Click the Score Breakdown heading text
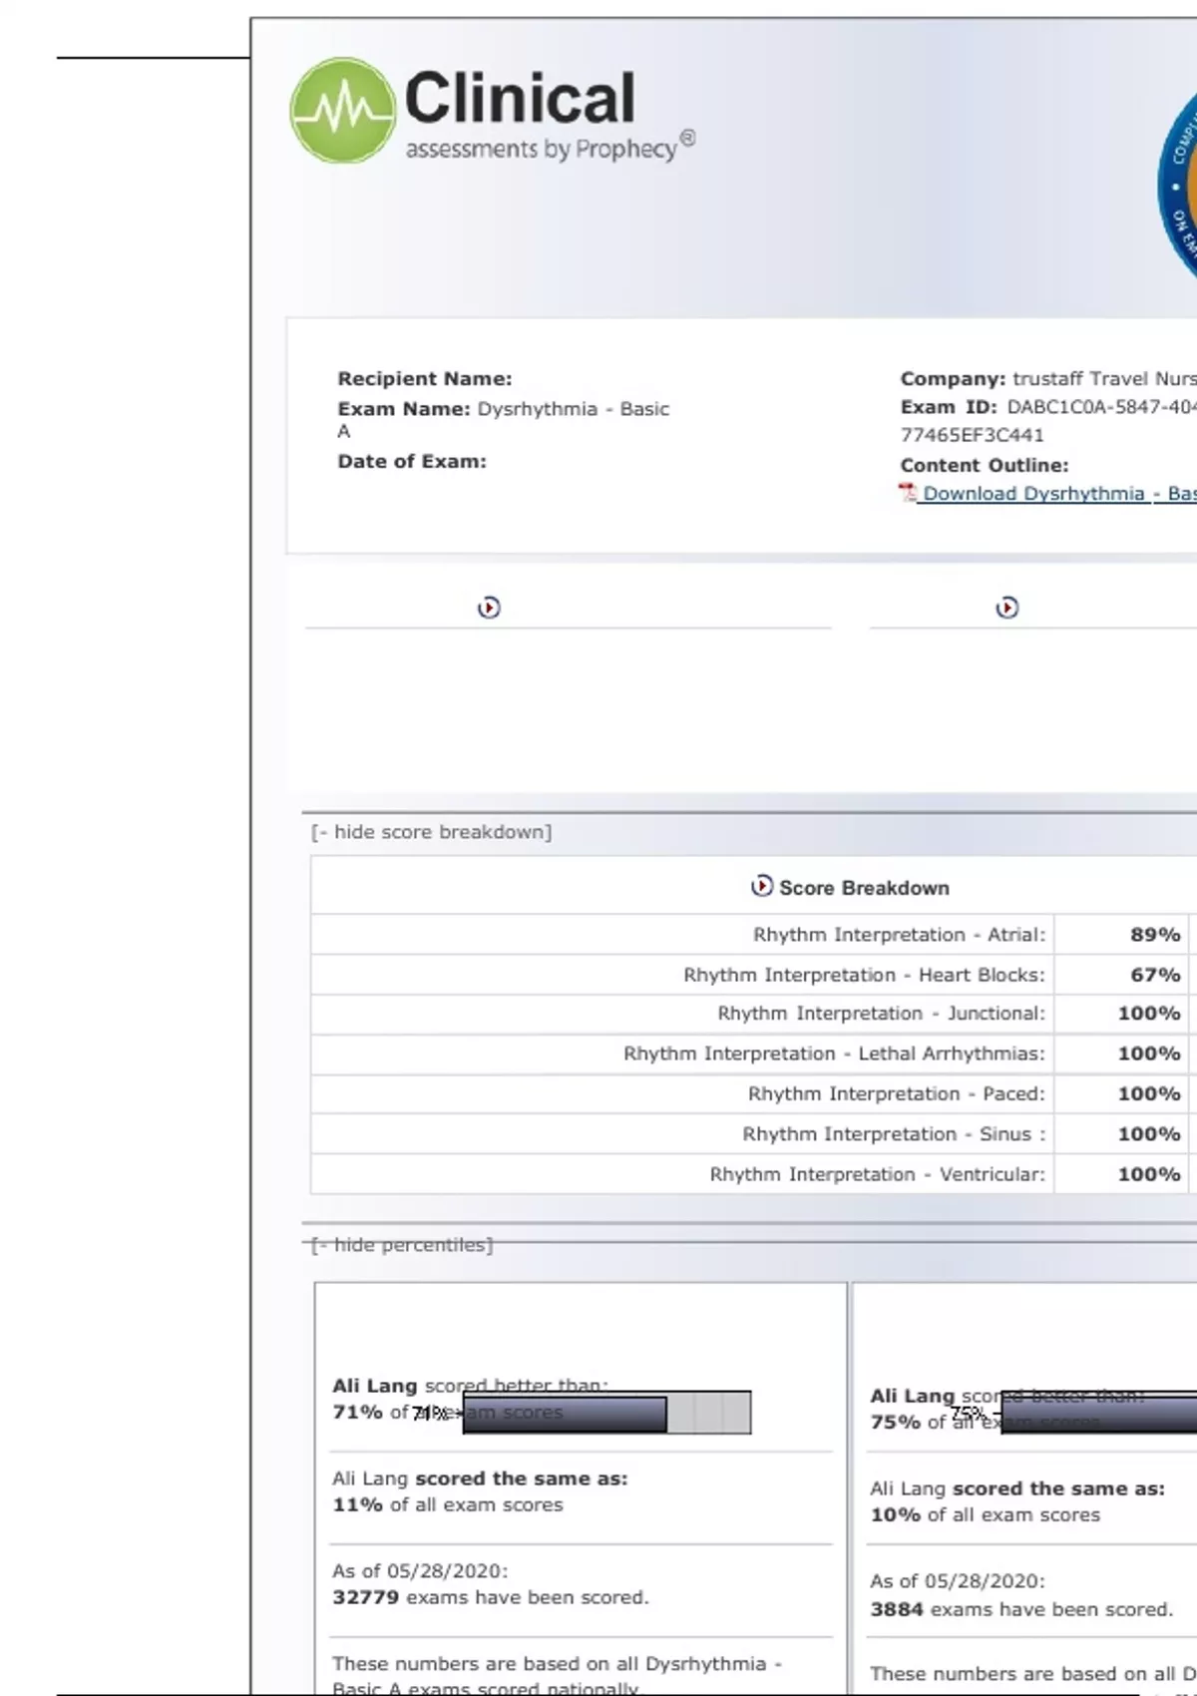Screen dimensions: 1197x1696 pos(864,888)
